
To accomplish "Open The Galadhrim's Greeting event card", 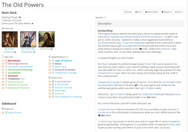I will click(x=68, y=97).
